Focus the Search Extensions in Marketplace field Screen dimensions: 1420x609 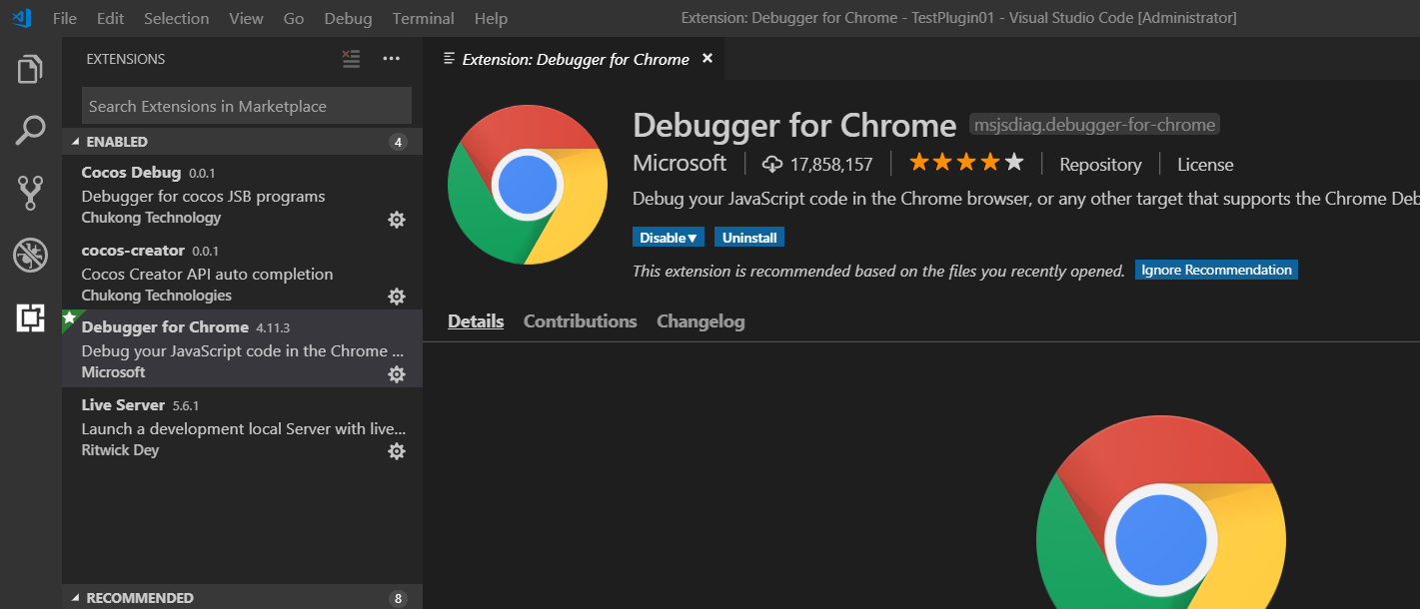tap(247, 106)
